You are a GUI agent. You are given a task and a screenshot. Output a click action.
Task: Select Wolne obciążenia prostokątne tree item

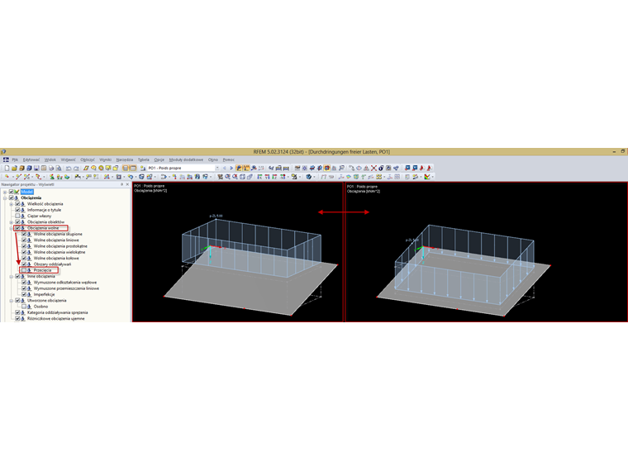[x=60, y=246]
